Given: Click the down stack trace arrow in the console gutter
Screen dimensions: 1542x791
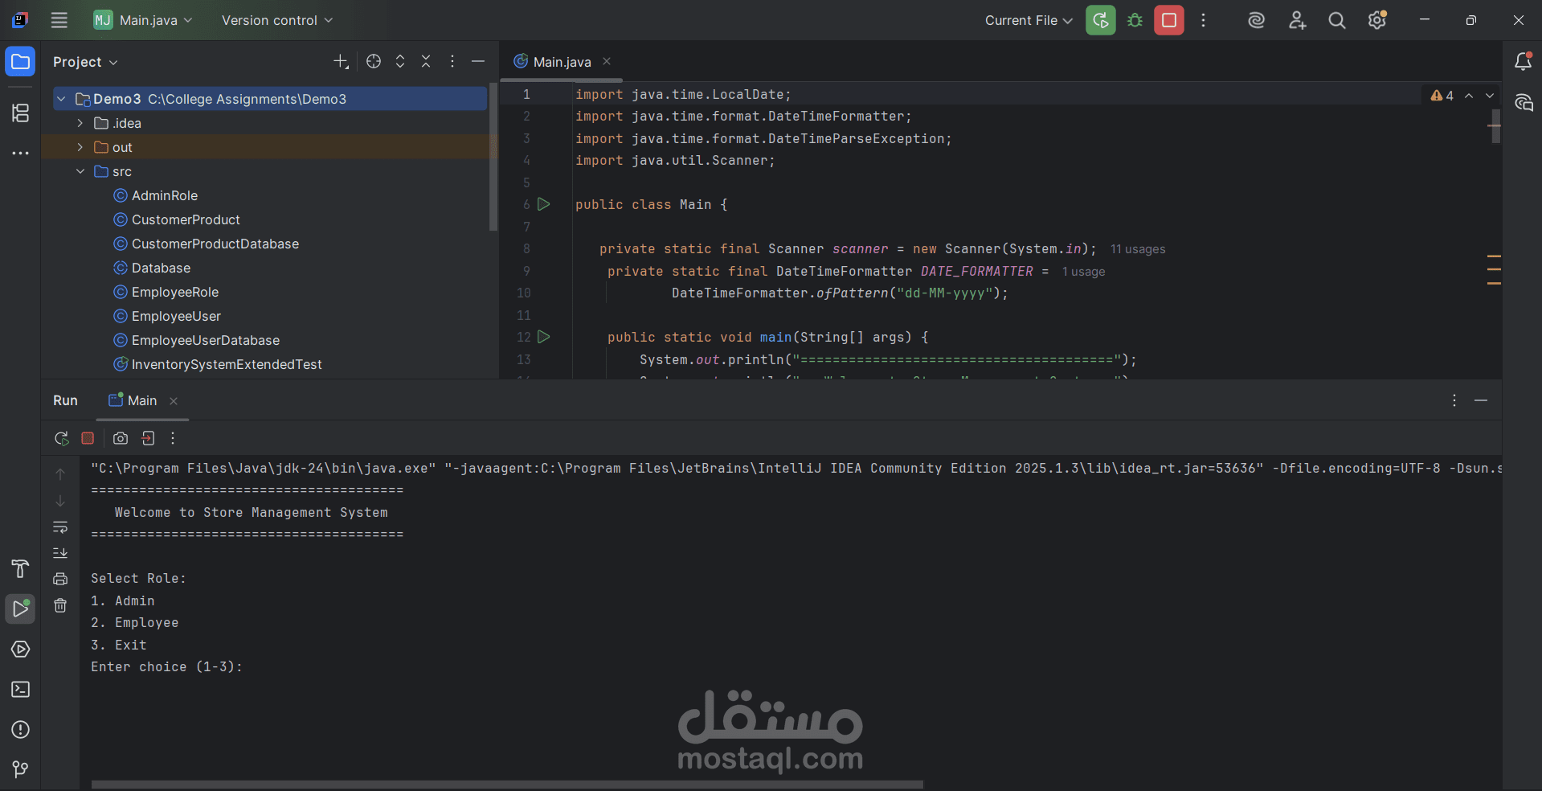Looking at the screenshot, I should (x=60, y=501).
